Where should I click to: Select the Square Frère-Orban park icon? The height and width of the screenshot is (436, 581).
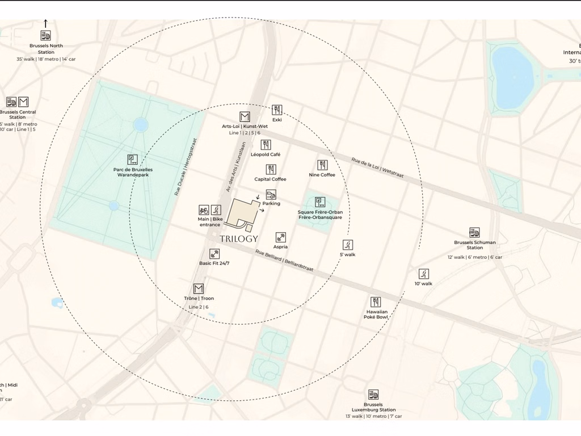pyautogui.click(x=320, y=202)
